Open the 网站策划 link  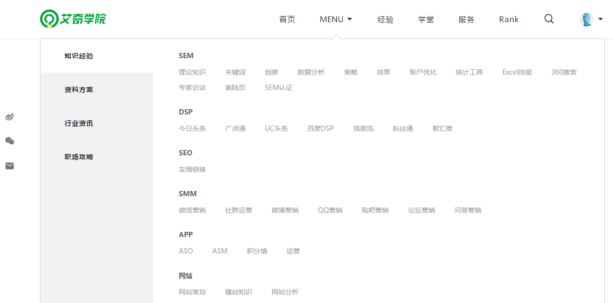192,292
